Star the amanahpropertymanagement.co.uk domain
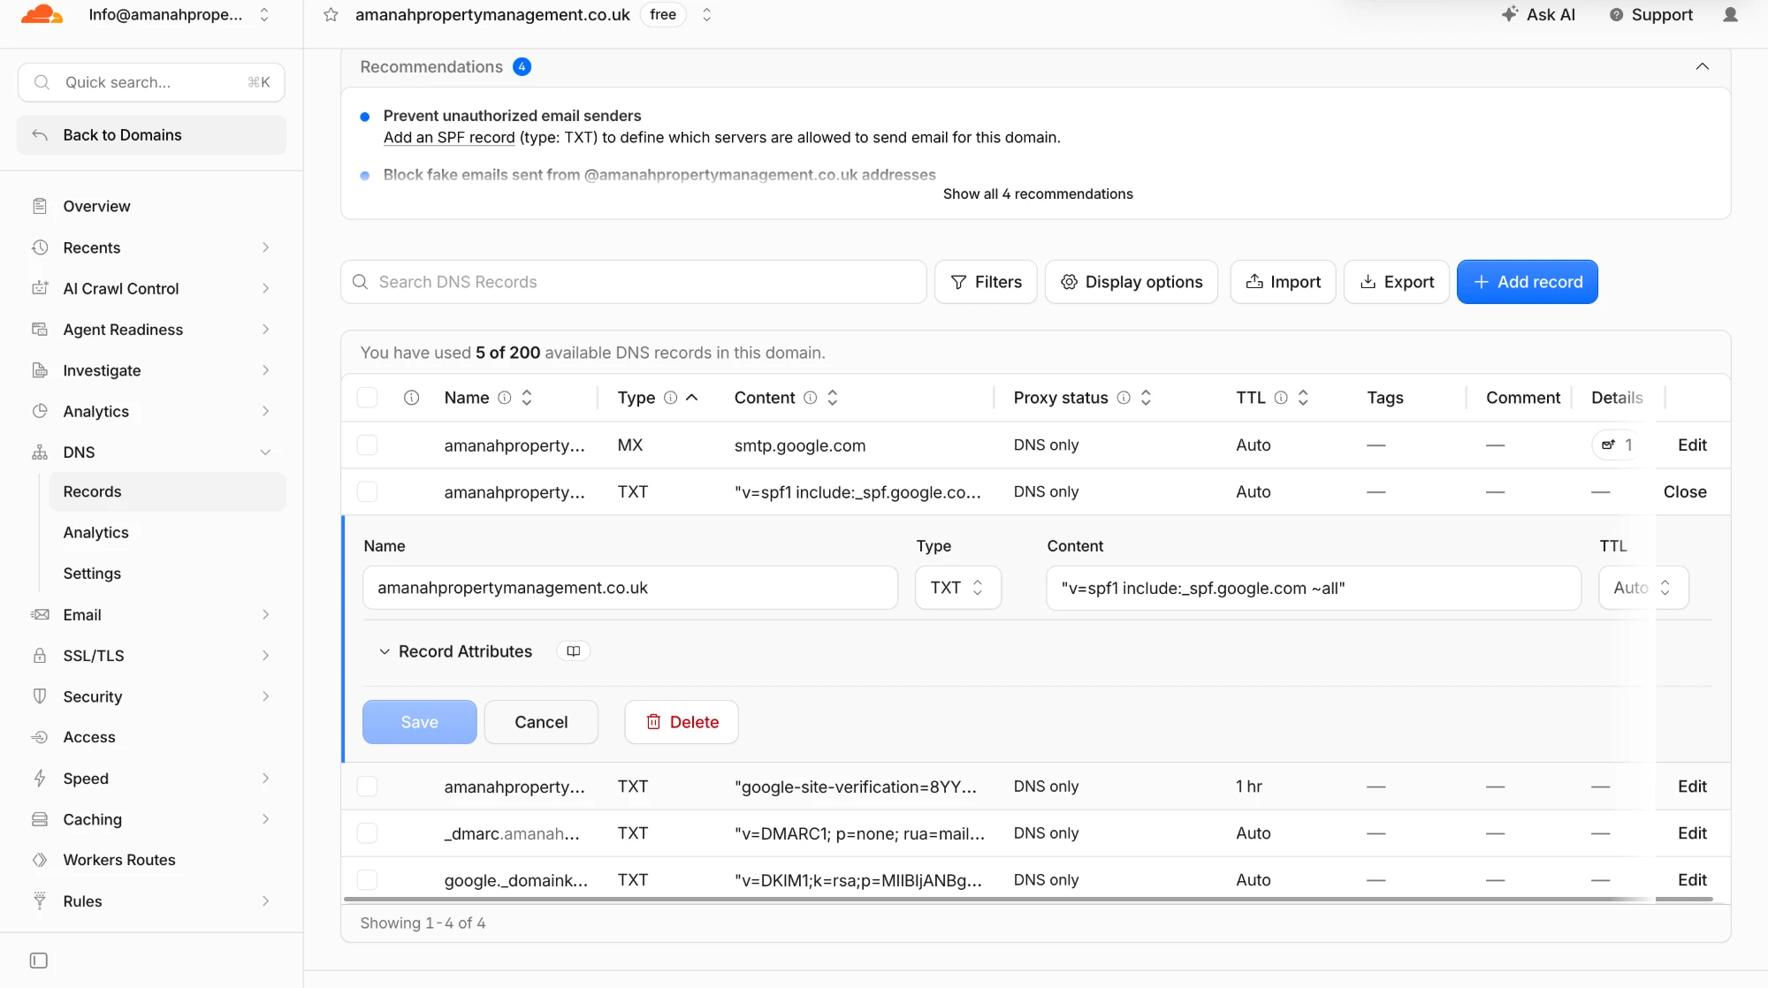Image resolution: width=1768 pixels, height=988 pixels. [x=331, y=15]
